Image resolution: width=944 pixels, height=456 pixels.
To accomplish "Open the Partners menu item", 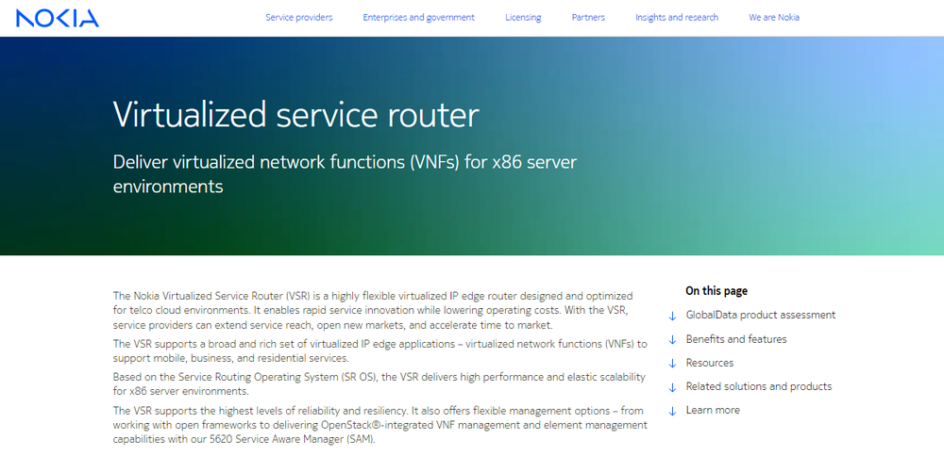I will [x=588, y=17].
